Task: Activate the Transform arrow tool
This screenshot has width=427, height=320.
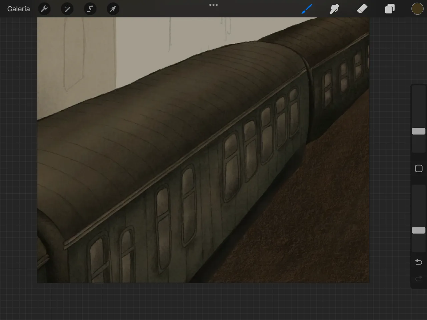Action: tap(113, 9)
